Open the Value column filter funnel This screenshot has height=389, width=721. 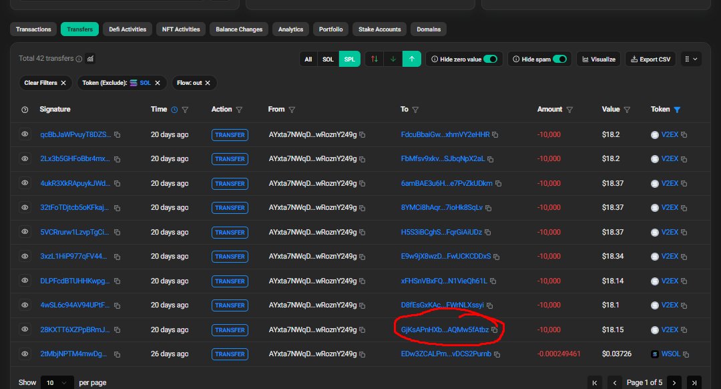pyautogui.click(x=627, y=110)
